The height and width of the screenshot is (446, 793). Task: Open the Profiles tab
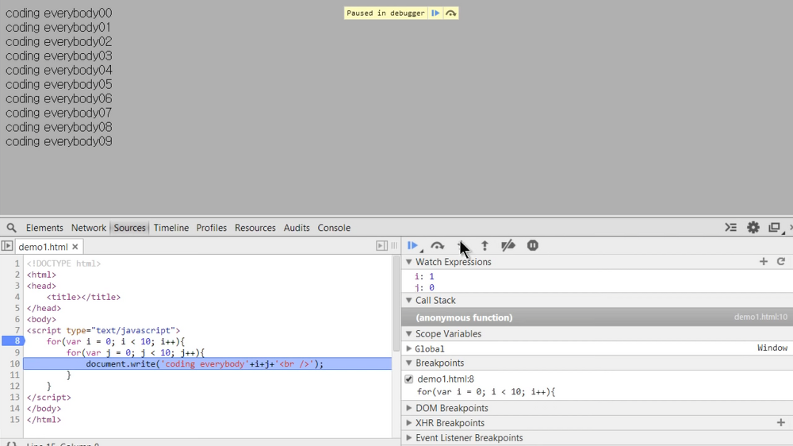click(x=212, y=228)
